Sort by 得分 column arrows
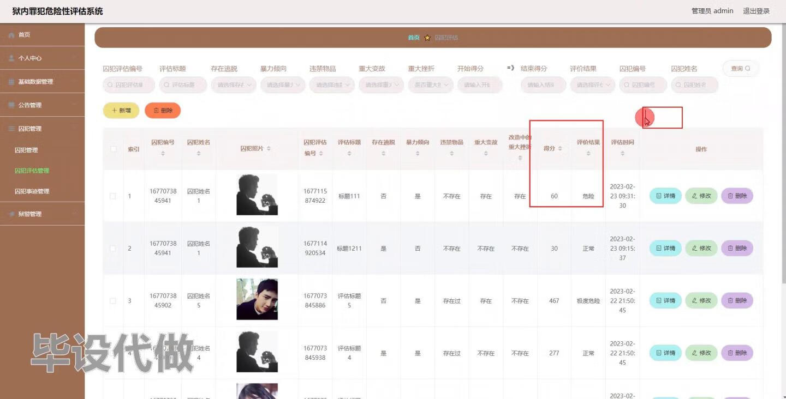The image size is (786, 399). click(x=560, y=149)
